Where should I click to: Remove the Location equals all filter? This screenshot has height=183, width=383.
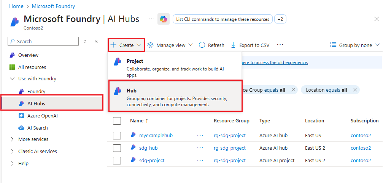click(x=355, y=90)
